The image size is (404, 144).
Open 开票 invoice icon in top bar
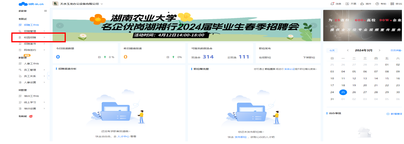[347, 4]
